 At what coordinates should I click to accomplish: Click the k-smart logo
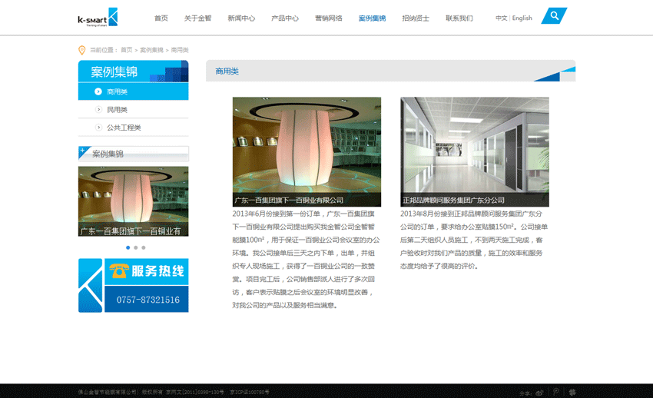(x=98, y=18)
